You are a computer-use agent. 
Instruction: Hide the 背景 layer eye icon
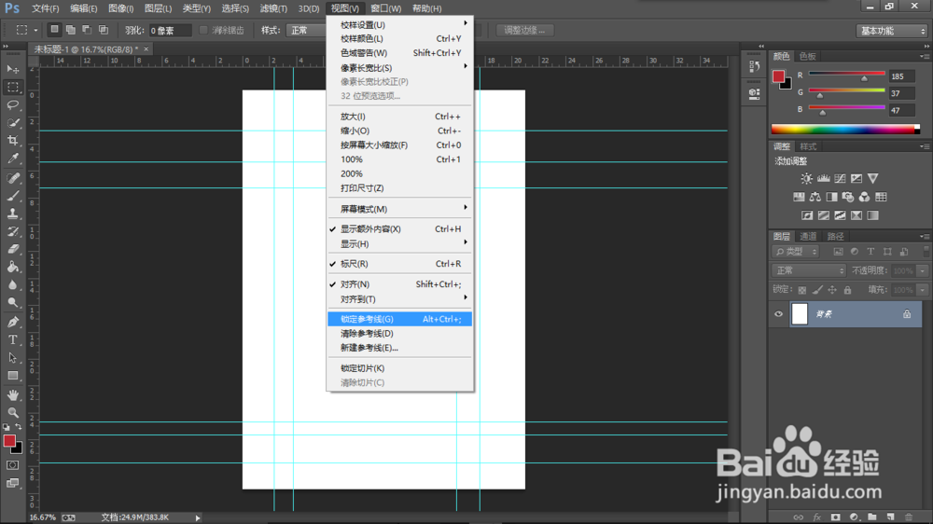click(x=778, y=314)
